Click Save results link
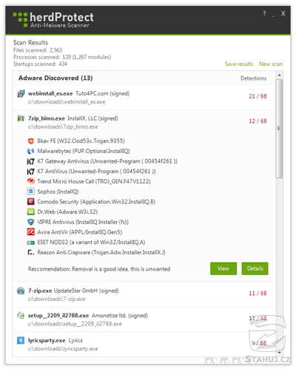Image resolution: width=296 pixels, height=369 pixels. pyautogui.click(x=239, y=64)
